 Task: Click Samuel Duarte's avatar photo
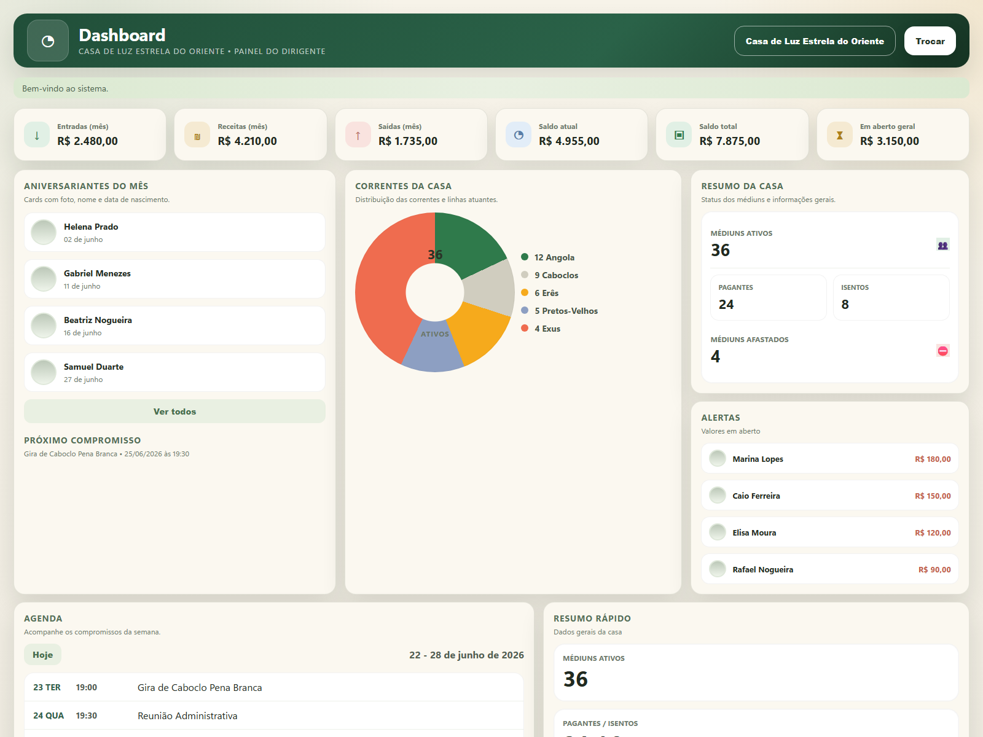tap(44, 372)
